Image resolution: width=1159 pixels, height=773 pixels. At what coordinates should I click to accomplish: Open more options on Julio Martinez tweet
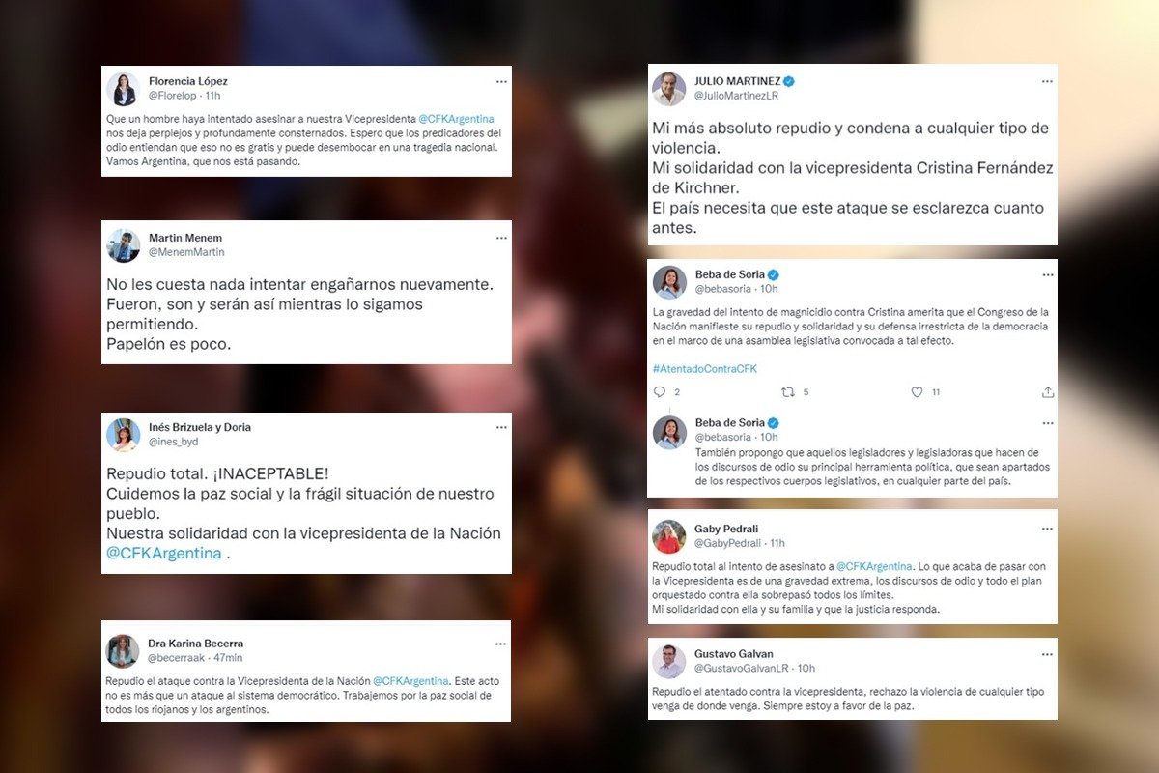[1047, 81]
